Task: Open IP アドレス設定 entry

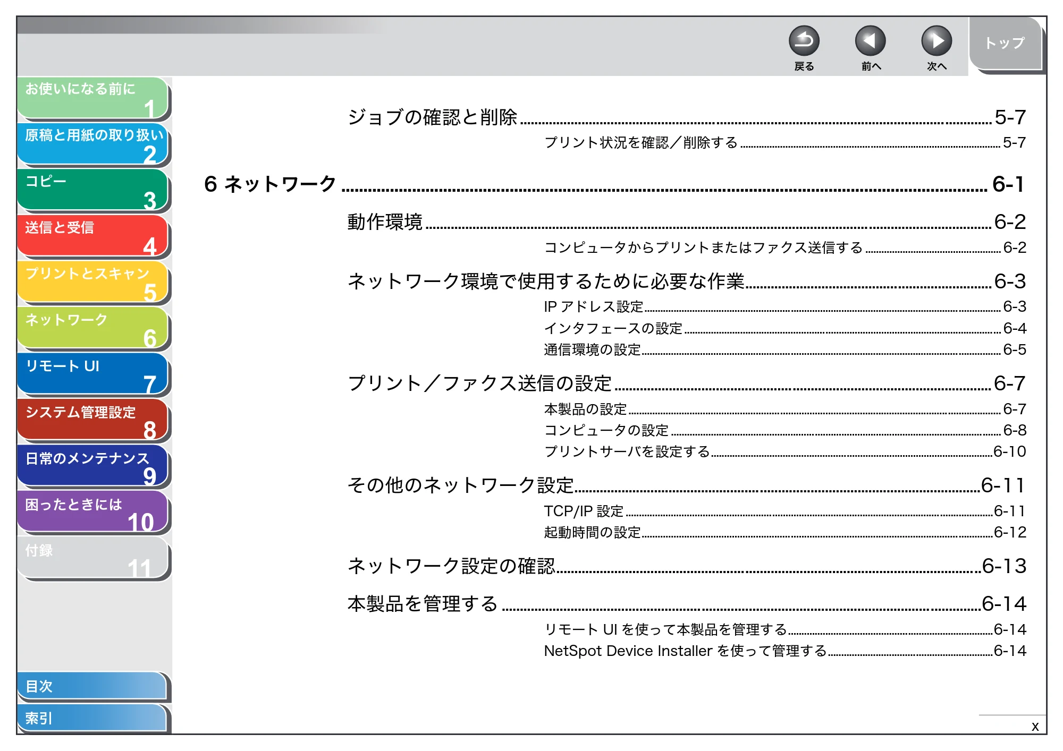Action: (785, 306)
